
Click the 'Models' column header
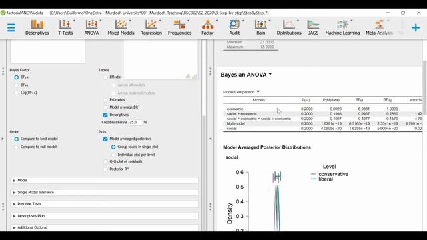[258, 100]
